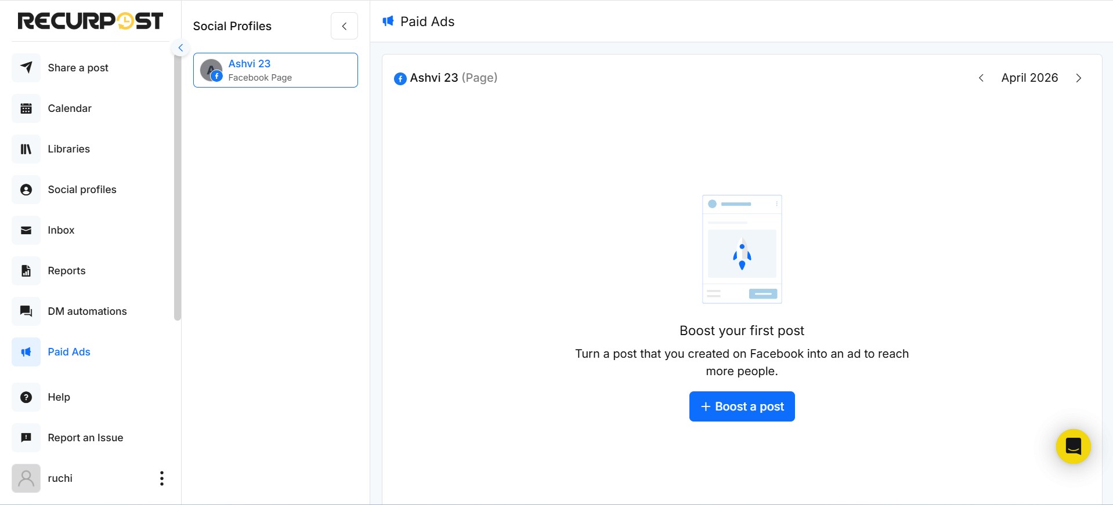
Task: Click the Boost your first post heading
Action: click(x=742, y=330)
